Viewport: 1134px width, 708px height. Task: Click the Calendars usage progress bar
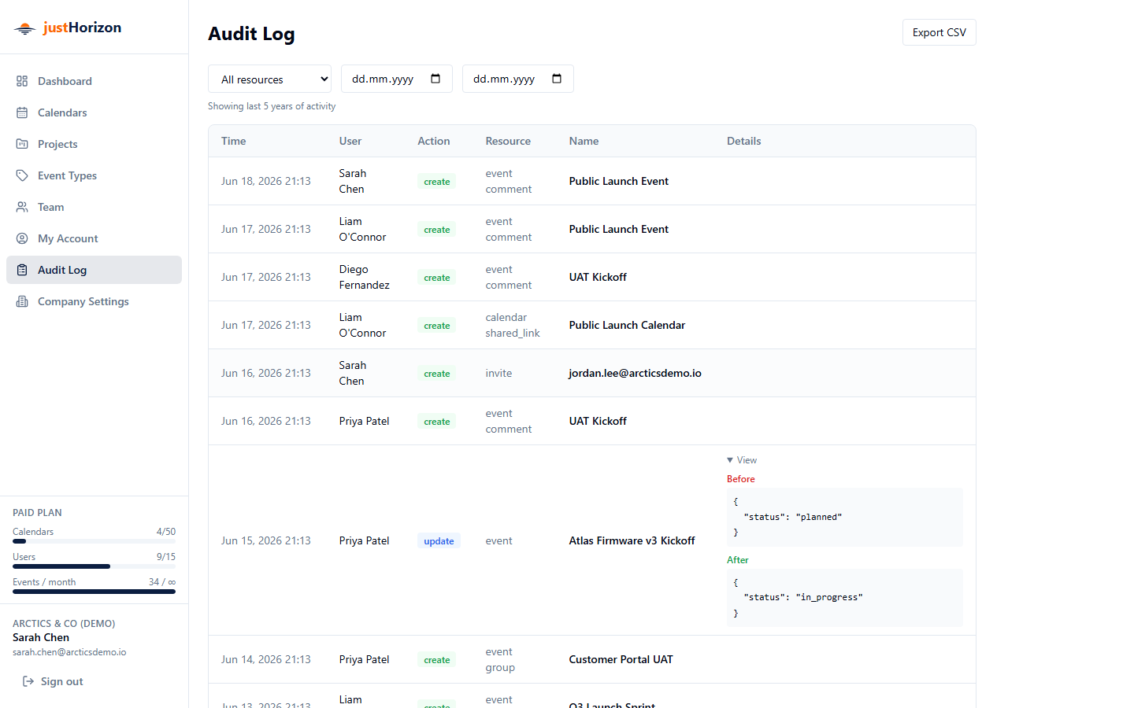coord(94,541)
